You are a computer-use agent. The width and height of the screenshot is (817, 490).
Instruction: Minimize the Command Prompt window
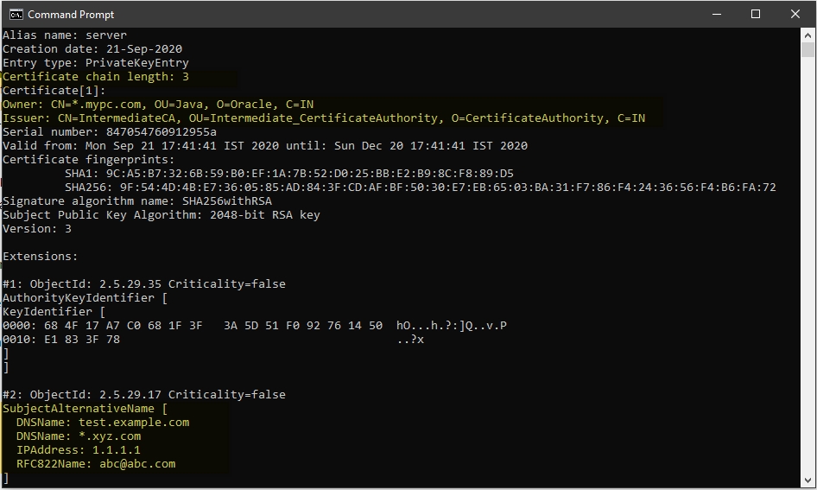click(x=716, y=14)
